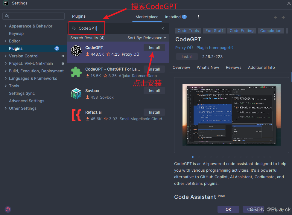Click the OK button
Screen dimensions: 292x215
point(228,209)
